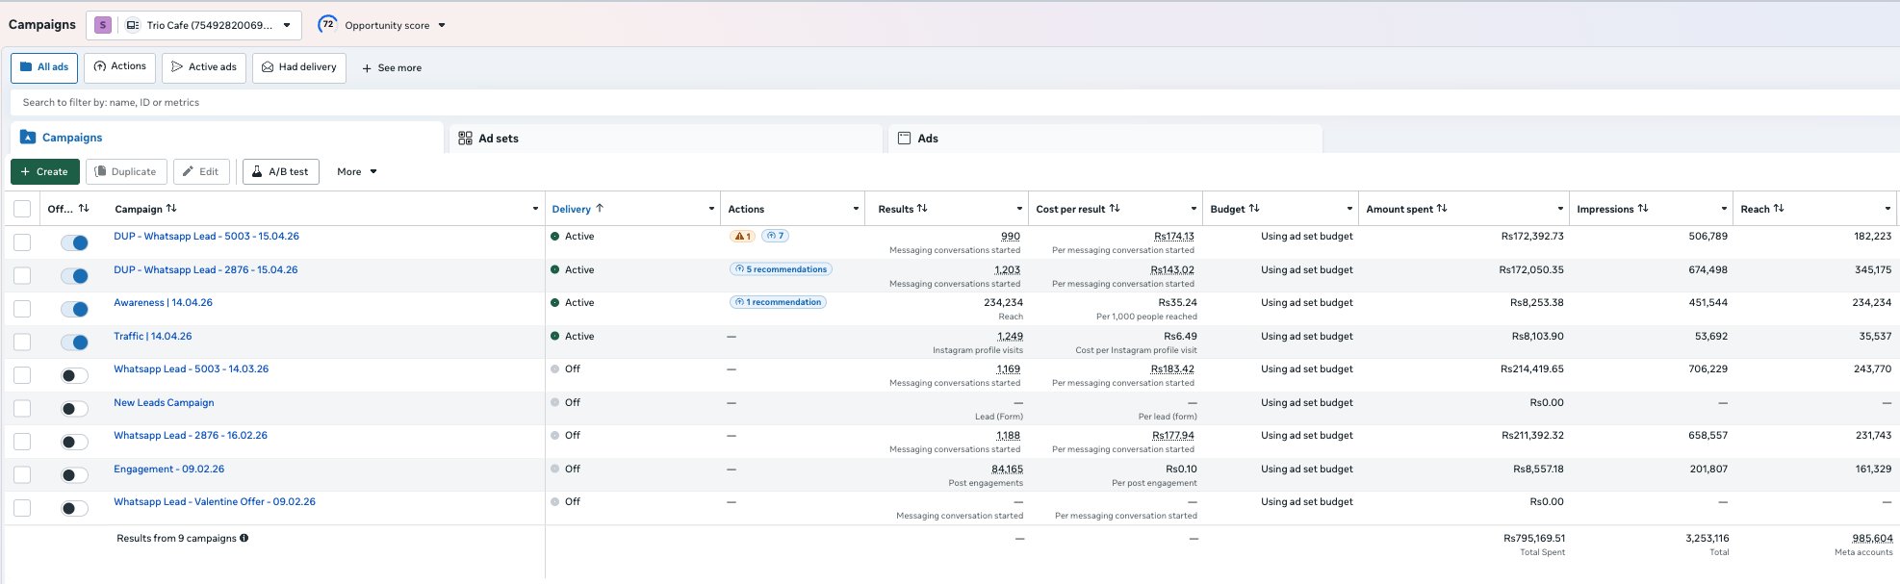Open the Cost per result column options caret
The image size is (1900, 584).
tap(1194, 209)
